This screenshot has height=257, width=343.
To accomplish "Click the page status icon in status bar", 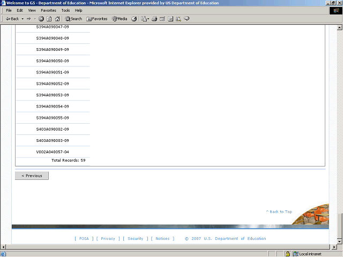I will [x=3, y=254].
